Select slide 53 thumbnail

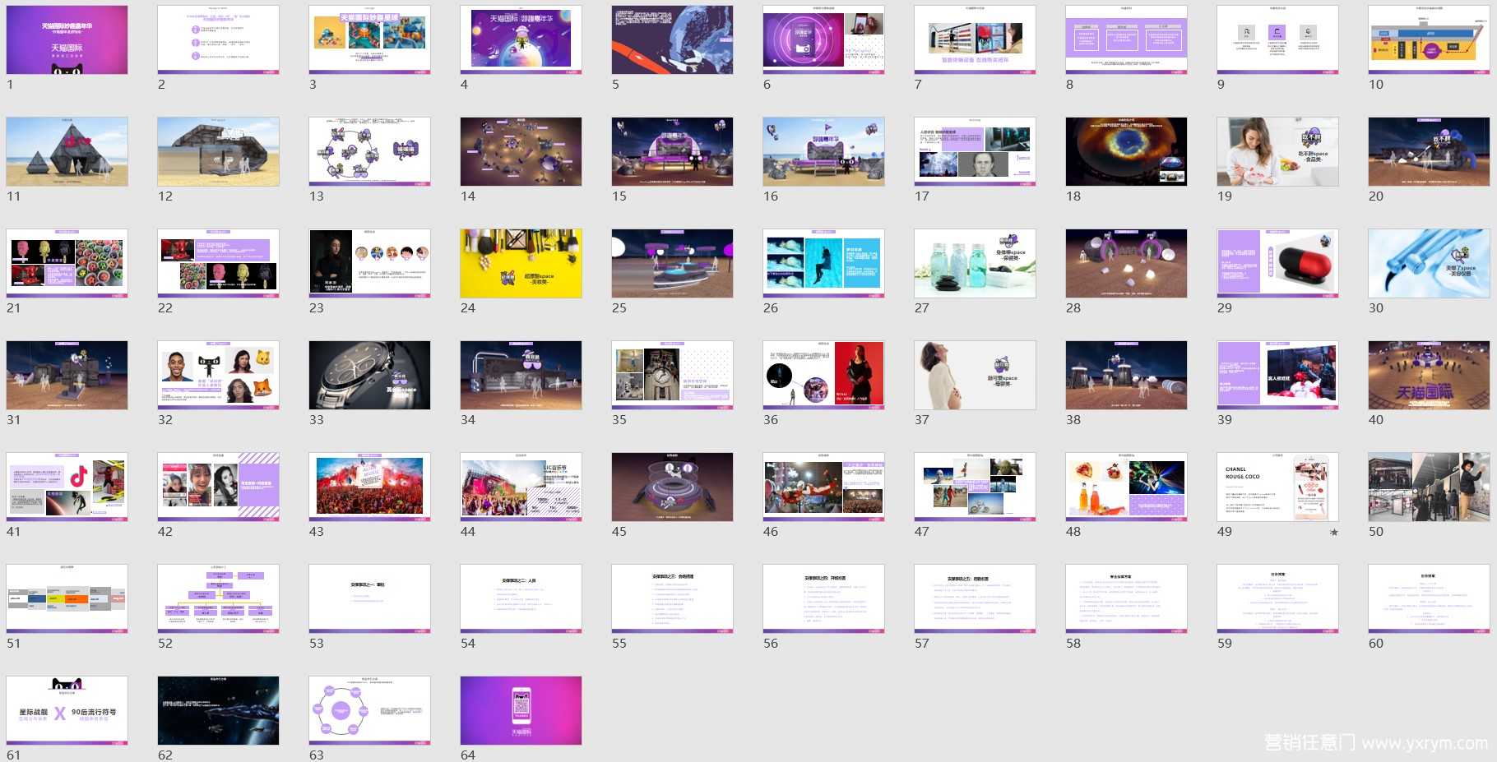[369, 598]
